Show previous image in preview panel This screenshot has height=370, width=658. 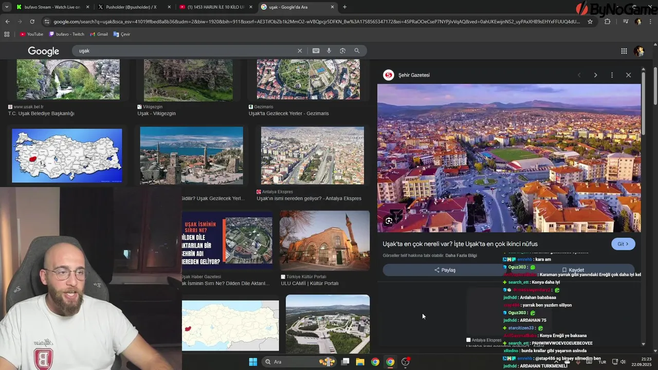pos(579,75)
